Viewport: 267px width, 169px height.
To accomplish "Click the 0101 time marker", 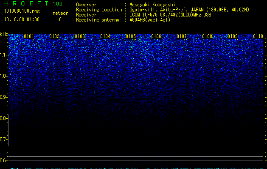I will tap(29, 36).
